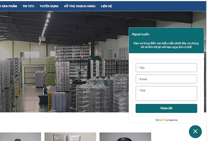The image size is (207, 141).
Task: Open the middle metal tin product thumbnail
Action: 70,137
